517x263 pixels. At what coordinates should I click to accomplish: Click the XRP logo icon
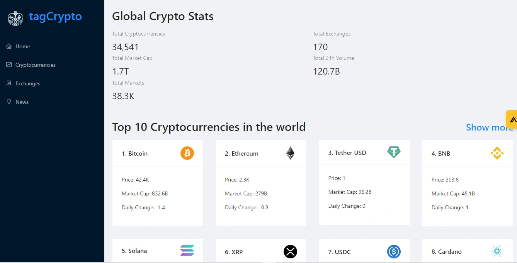point(290,251)
